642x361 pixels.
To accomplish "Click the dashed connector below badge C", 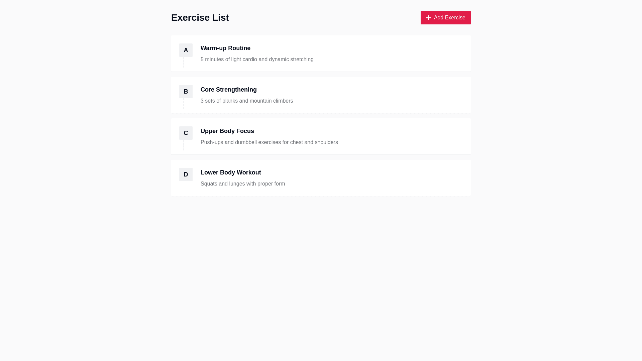I will [184, 145].
